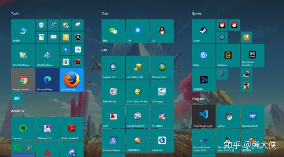Open the orange small tile in Games
Viewport: 284px width, 157px height.
246,37
